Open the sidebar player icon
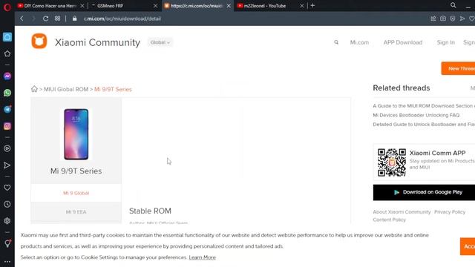The width and height of the screenshot is (475, 267). tap(7, 148)
